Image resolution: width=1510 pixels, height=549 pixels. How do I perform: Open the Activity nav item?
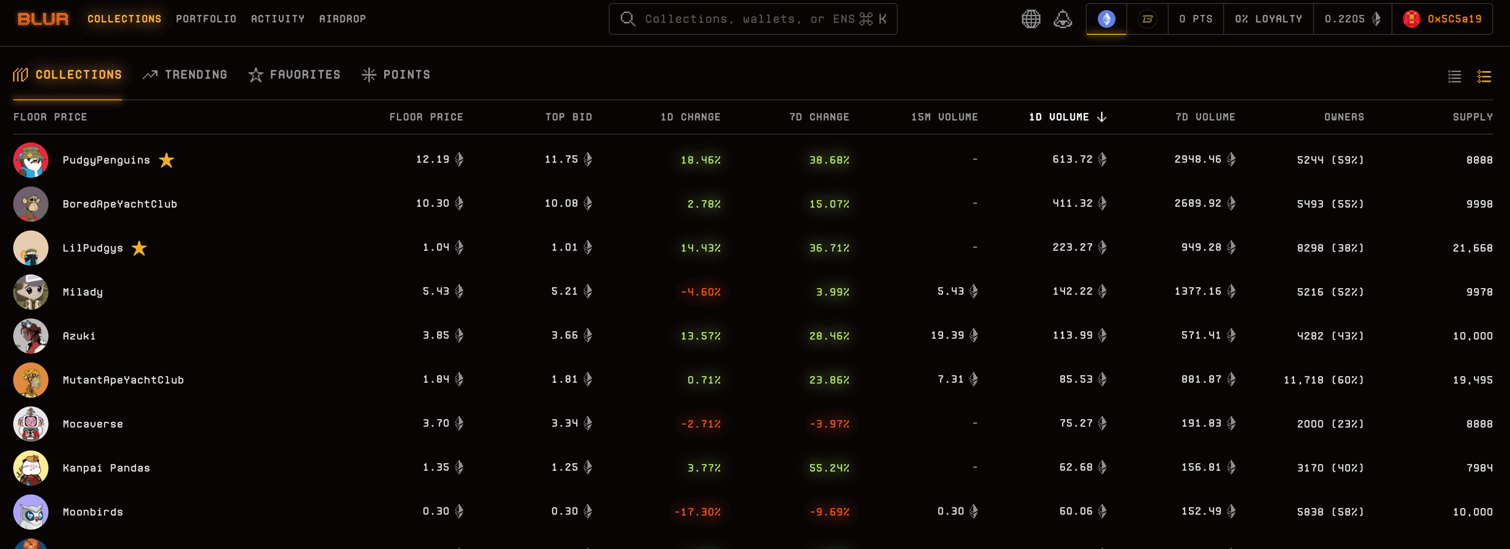(278, 19)
